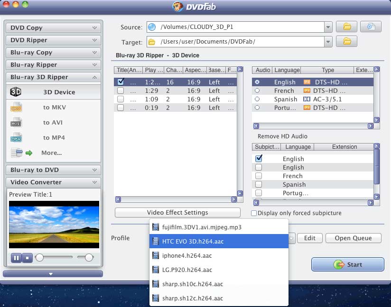
Task: Click the disc icon in Source field
Action: [x=152, y=27]
